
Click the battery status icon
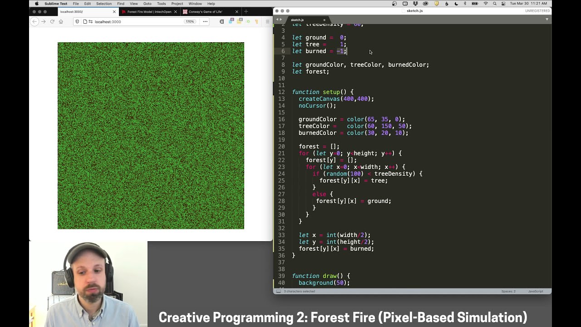click(x=475, y=4)
